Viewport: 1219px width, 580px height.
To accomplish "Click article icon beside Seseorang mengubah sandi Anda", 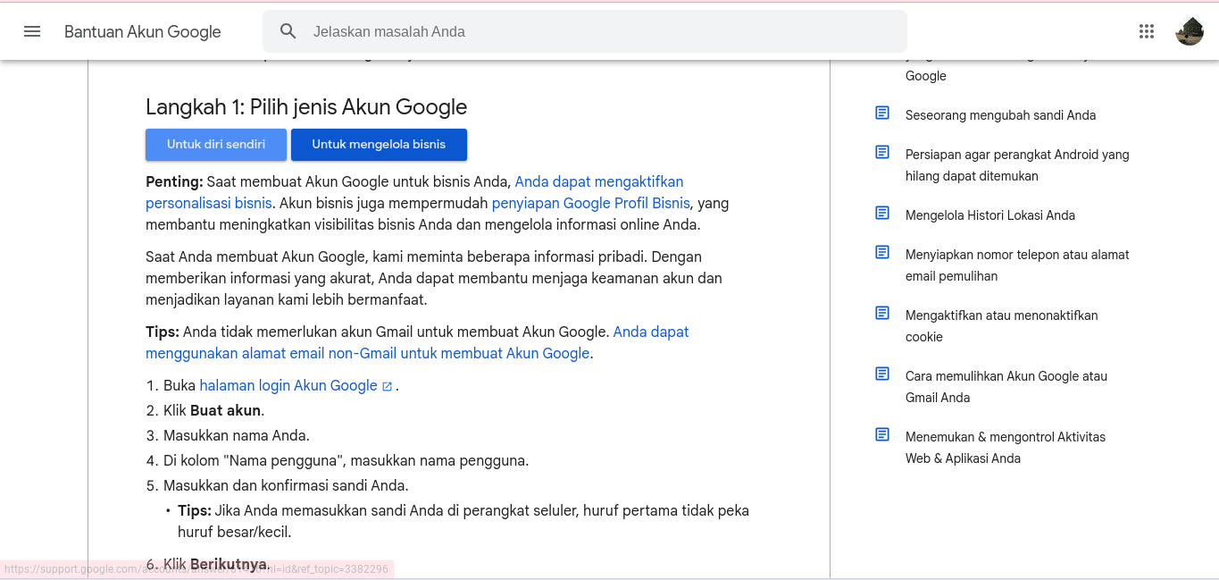I will click(882, 113).
